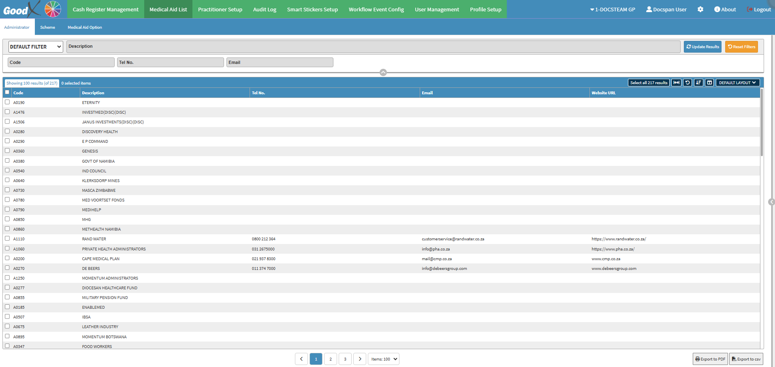Image resolution: width=775 pixels, height=367 pixels.
Task: Click the Code filter field
Action: [x=61, y=62]
